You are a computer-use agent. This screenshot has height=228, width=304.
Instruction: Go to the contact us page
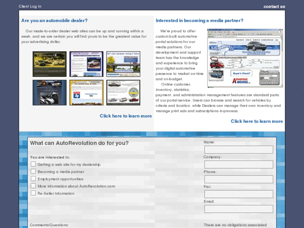tap(274, 6)
